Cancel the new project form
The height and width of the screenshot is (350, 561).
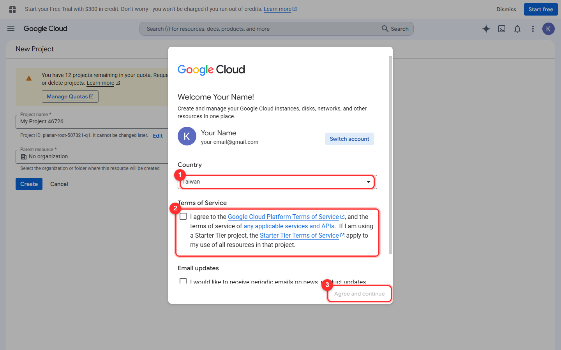(x=59, y=184)
